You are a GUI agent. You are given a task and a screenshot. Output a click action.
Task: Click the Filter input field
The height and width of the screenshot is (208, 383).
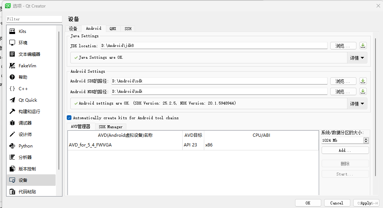(34, 18)
